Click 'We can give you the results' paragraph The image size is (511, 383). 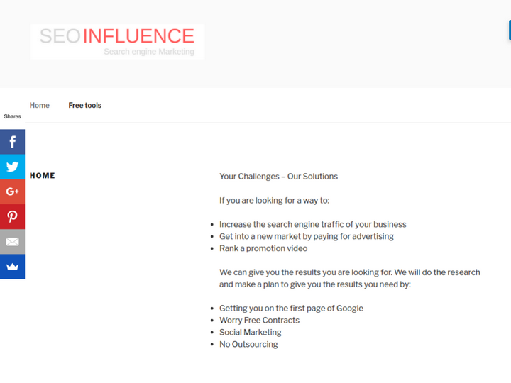349,278
